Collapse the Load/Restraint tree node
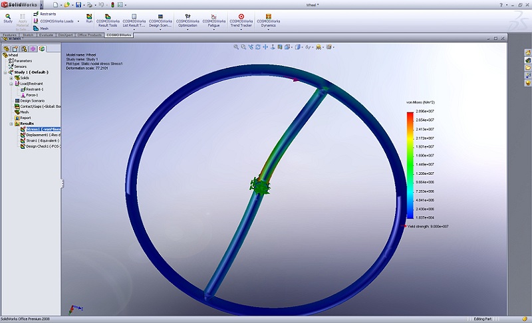The width and height of the screenshot is (532, 323). click(x=11, y=84)
